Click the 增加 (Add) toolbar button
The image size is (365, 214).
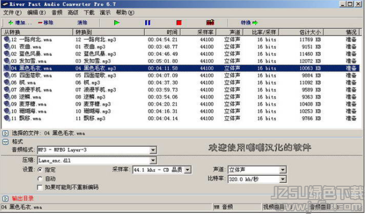coord(20,23)
